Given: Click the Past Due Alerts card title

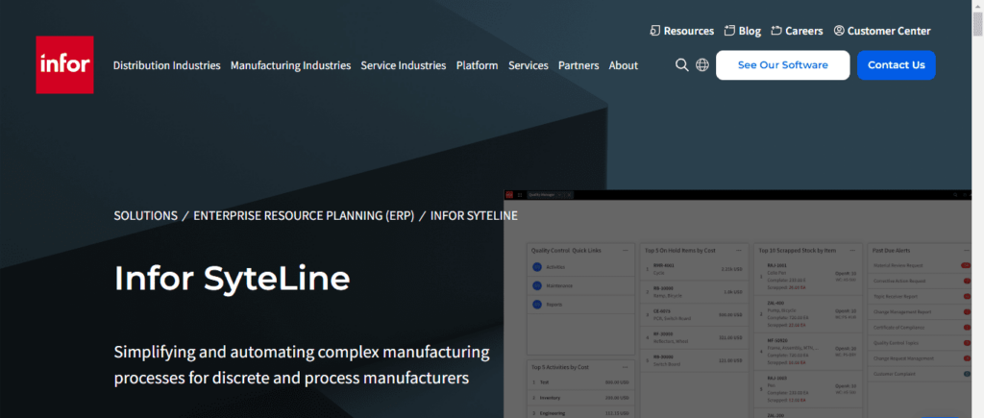Looking at the screenshot, I should 892,251.
